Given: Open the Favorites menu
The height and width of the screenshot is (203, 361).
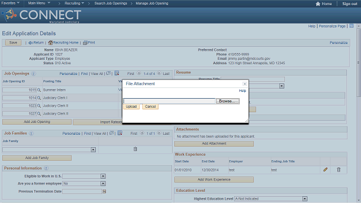Looking at the screenshot, I should [10, 3].
